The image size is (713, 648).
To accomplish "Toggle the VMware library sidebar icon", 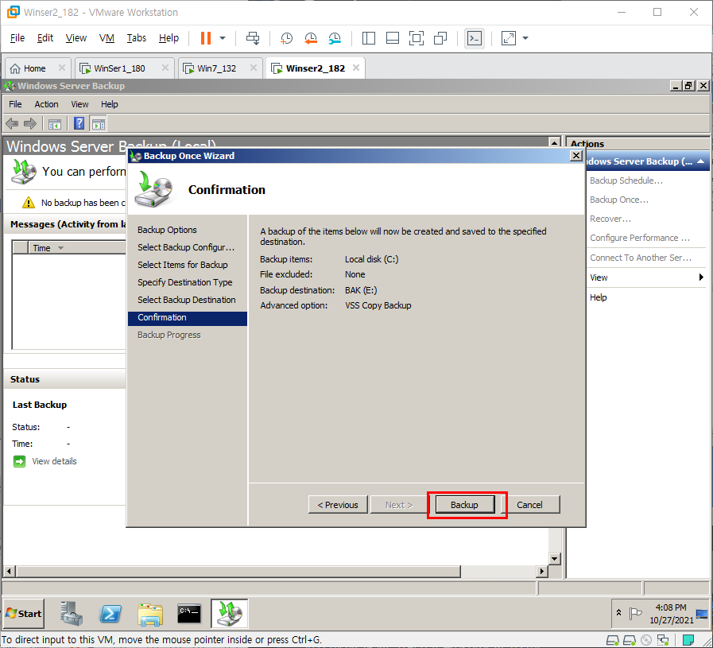I will [368, 38].
